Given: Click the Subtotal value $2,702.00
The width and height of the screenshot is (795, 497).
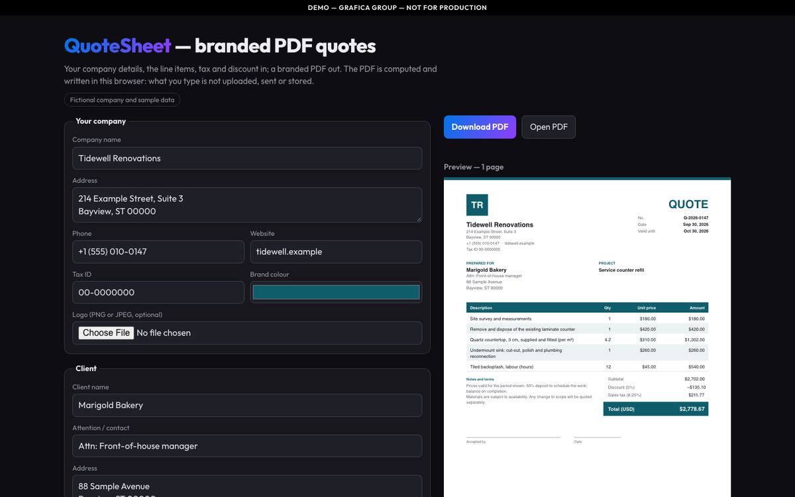Looking at the screenshot, I should [695, 379].
